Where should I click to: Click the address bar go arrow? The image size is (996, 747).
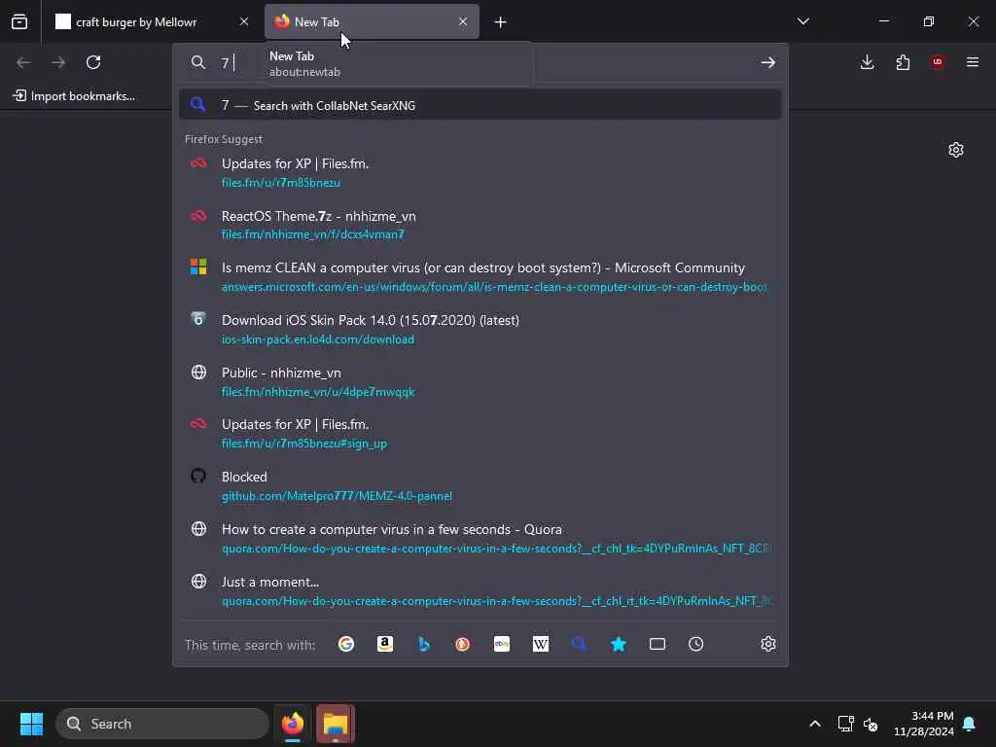pos(768,62)
